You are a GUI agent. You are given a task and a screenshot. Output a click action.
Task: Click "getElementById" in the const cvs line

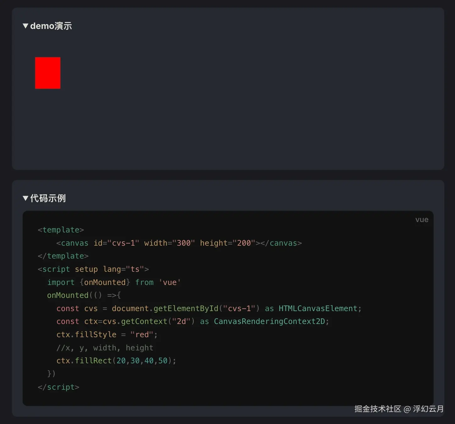(186, 309)
